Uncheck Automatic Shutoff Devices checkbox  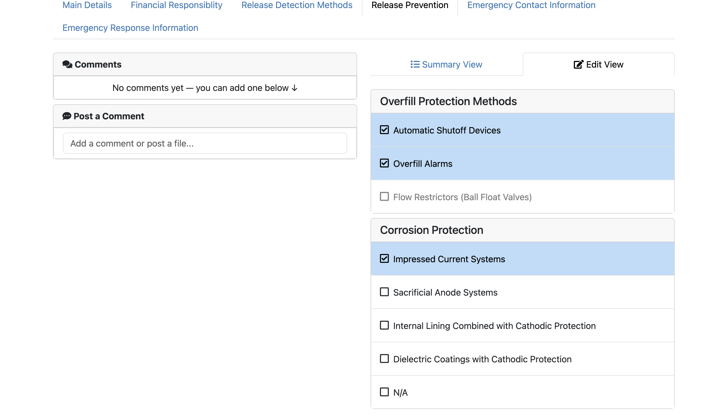pyautogui.click(x=384, y=130)
